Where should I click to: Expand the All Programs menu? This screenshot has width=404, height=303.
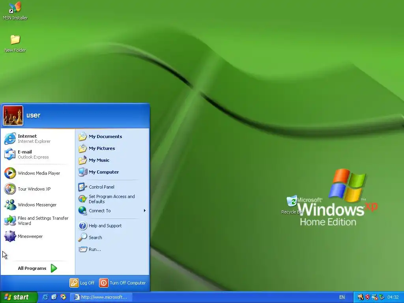coord(37,268)
